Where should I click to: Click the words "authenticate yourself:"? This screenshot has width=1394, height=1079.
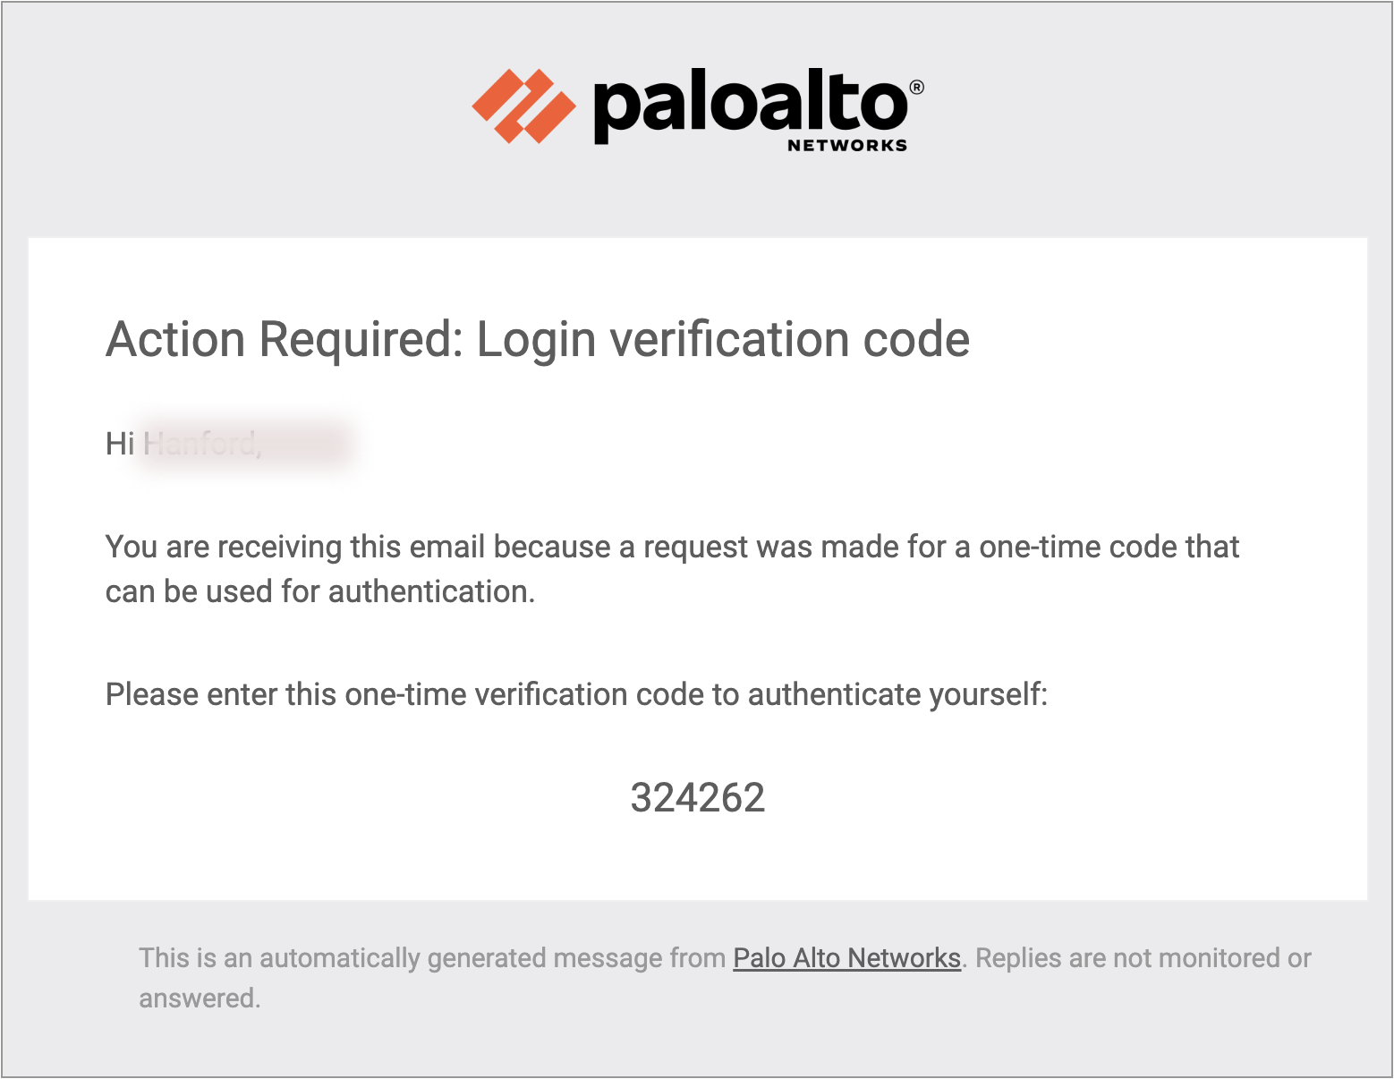(x=897, y=694)
